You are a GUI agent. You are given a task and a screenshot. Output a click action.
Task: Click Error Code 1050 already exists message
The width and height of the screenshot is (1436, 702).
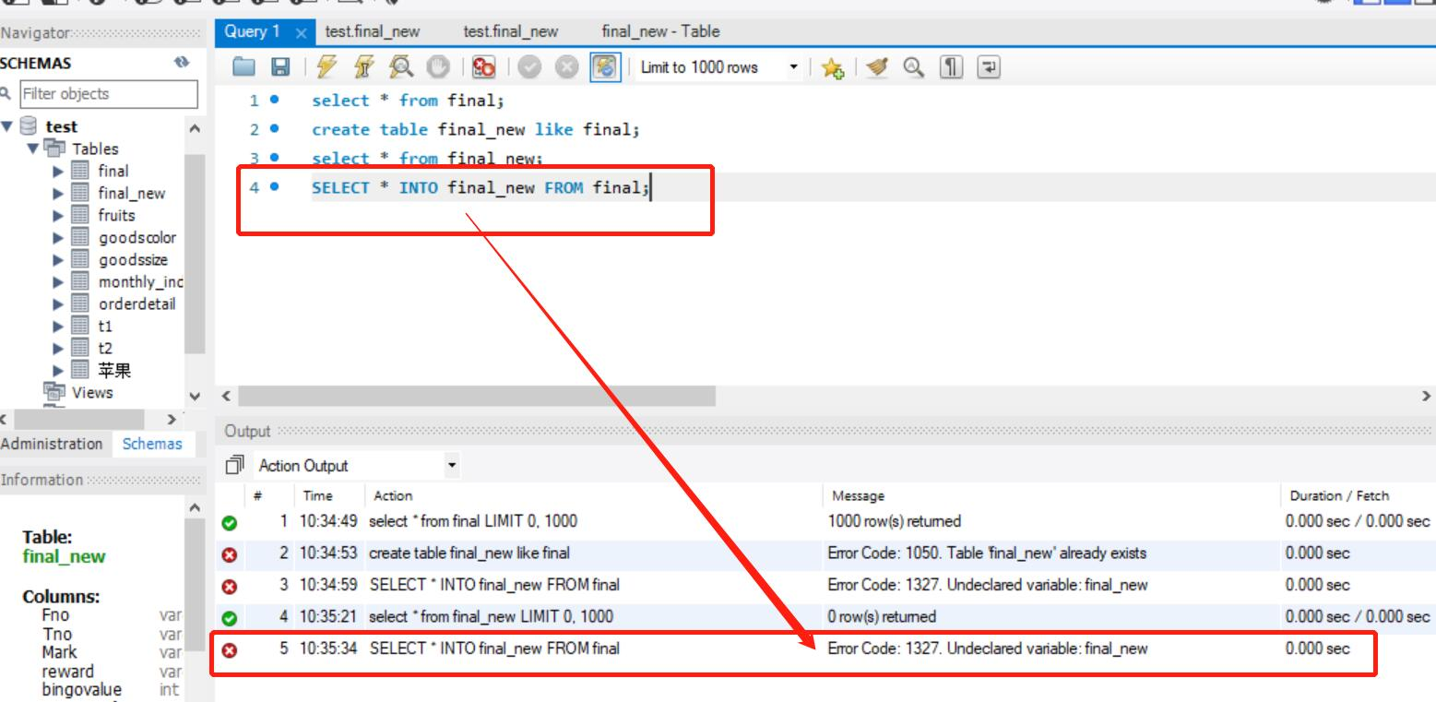tap(987, 553)
